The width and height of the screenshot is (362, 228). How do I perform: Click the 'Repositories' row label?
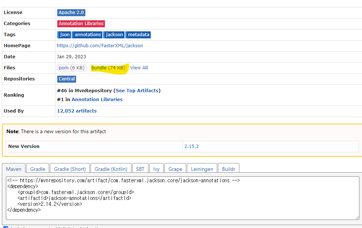click(19, 79)
